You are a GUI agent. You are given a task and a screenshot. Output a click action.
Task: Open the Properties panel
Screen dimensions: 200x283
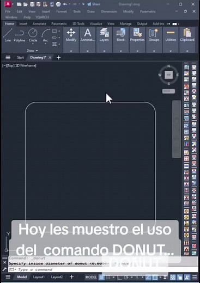[x=137, y=40]
